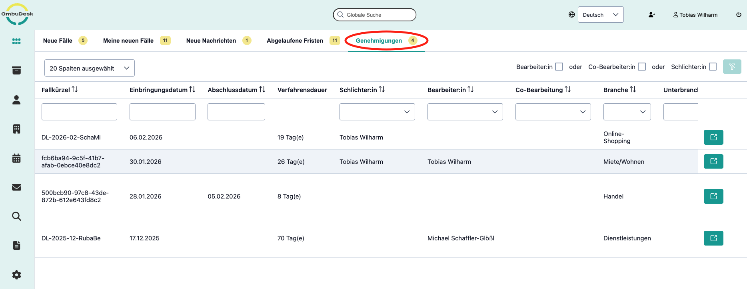Screen dimensions: 747x289
Task: Open the envelope messages icon in sidebar
Action: pyautogui.click(x=16, y=187)
